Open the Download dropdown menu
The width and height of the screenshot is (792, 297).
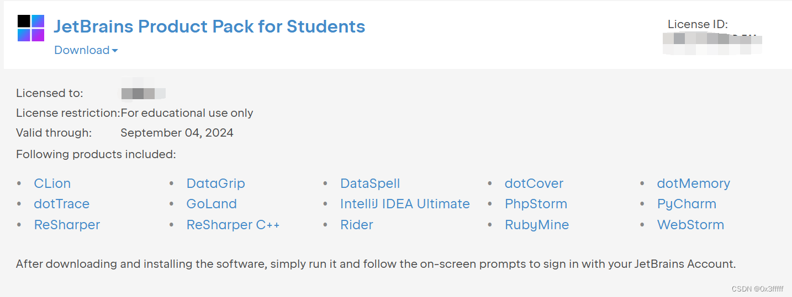pyautogui.click(x=86, y=50)
